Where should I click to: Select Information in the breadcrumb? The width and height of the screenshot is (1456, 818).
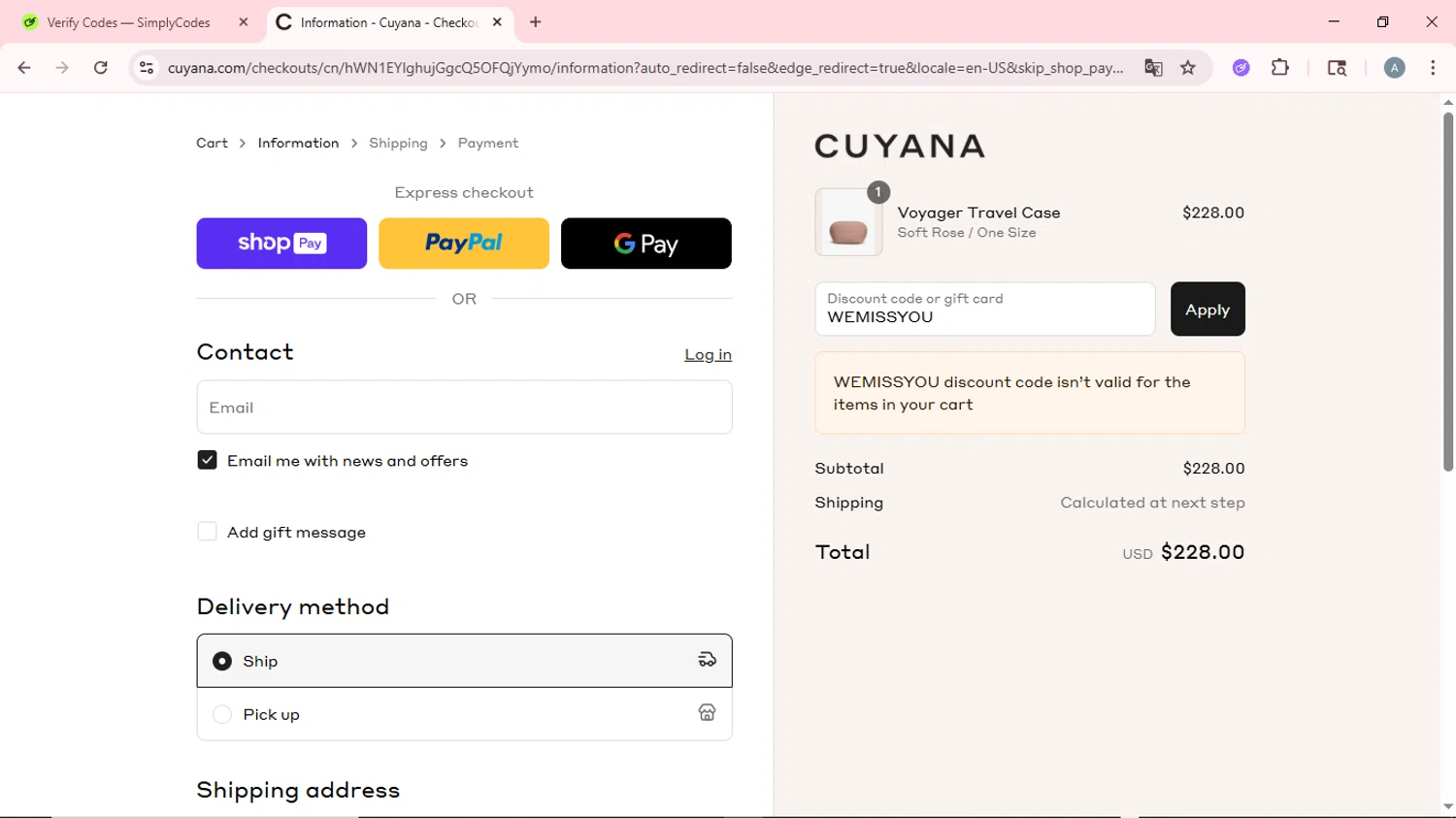pos(298,143)
